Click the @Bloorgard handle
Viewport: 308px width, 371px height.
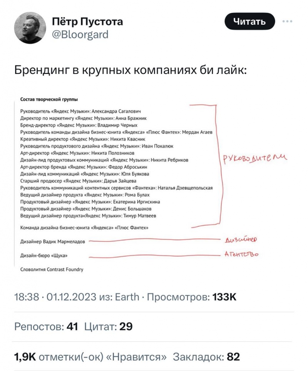(80, 35)
